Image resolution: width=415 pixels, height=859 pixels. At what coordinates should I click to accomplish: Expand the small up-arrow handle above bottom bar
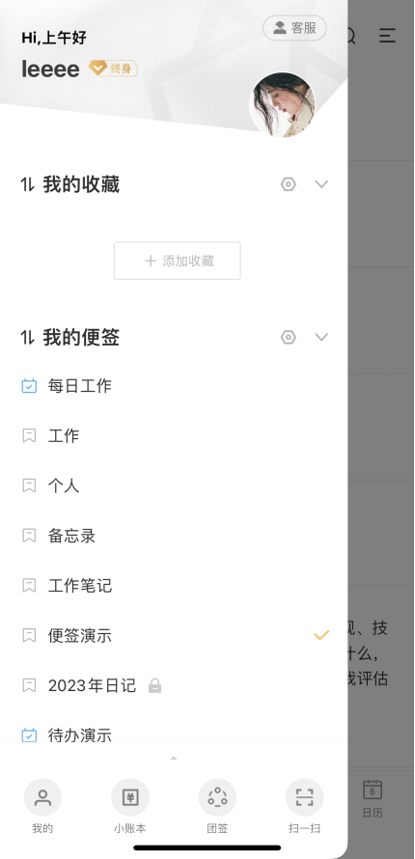coord(174,759)
